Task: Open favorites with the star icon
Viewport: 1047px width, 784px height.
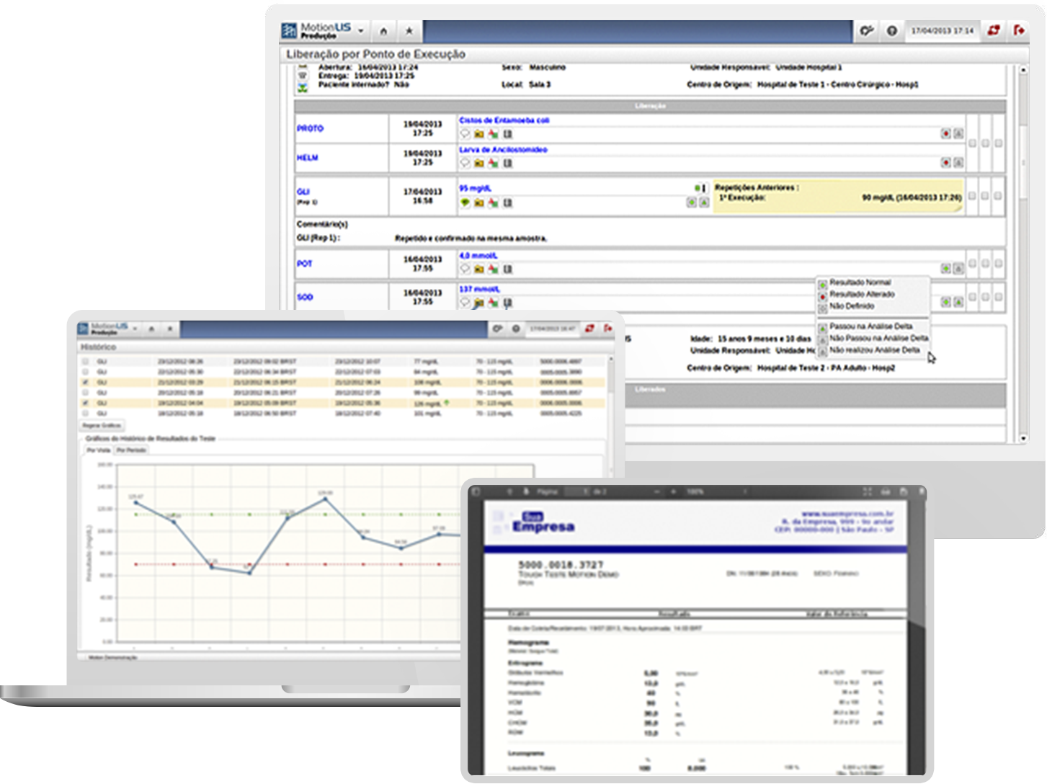Action: click(x=409, y=31)
